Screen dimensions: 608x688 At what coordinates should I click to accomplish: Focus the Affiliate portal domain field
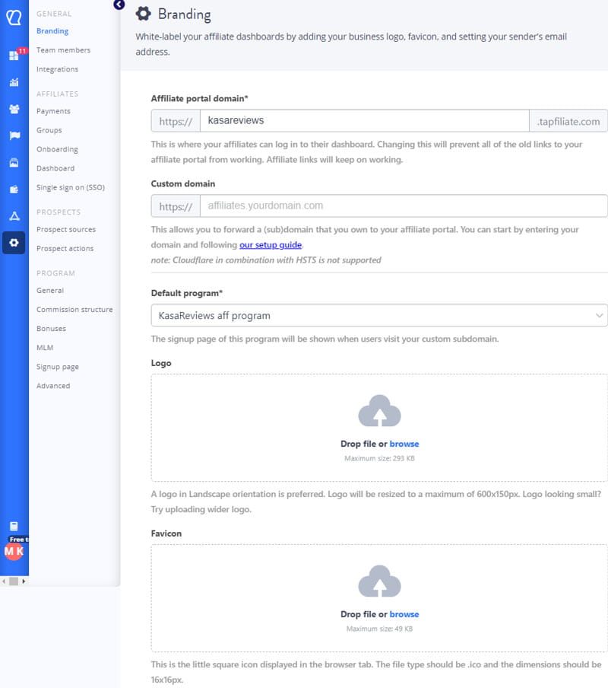[365, 121]
